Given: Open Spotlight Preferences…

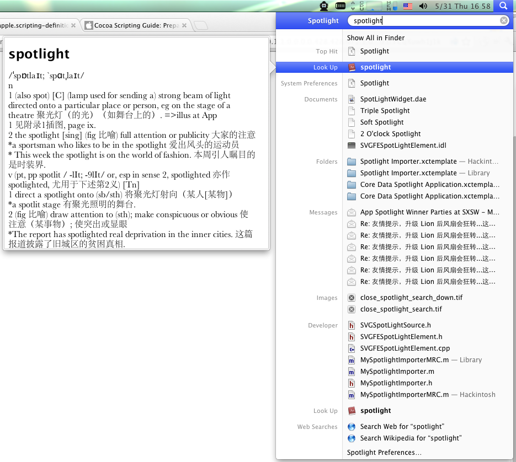Looking at the screenshot, I should coord(384,453).
